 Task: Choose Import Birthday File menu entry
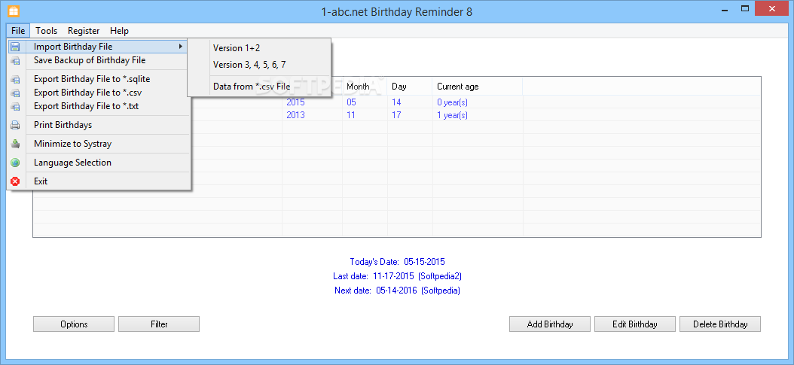click(x=98, y=47)
